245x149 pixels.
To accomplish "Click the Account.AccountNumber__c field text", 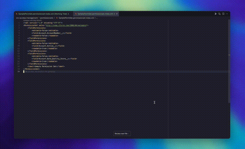I will (52, 33).
